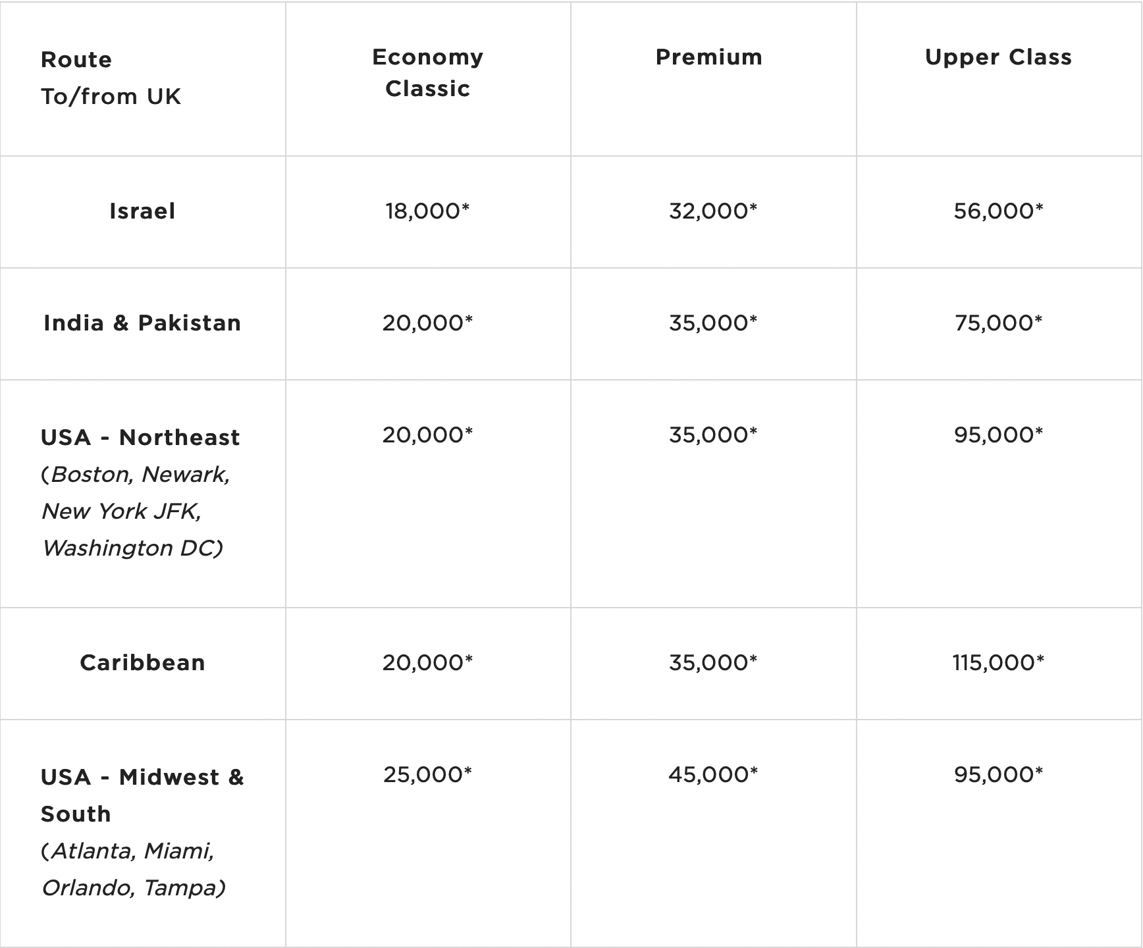Select Midwest & South Economy 25,000 value

[x=427, y=775]
